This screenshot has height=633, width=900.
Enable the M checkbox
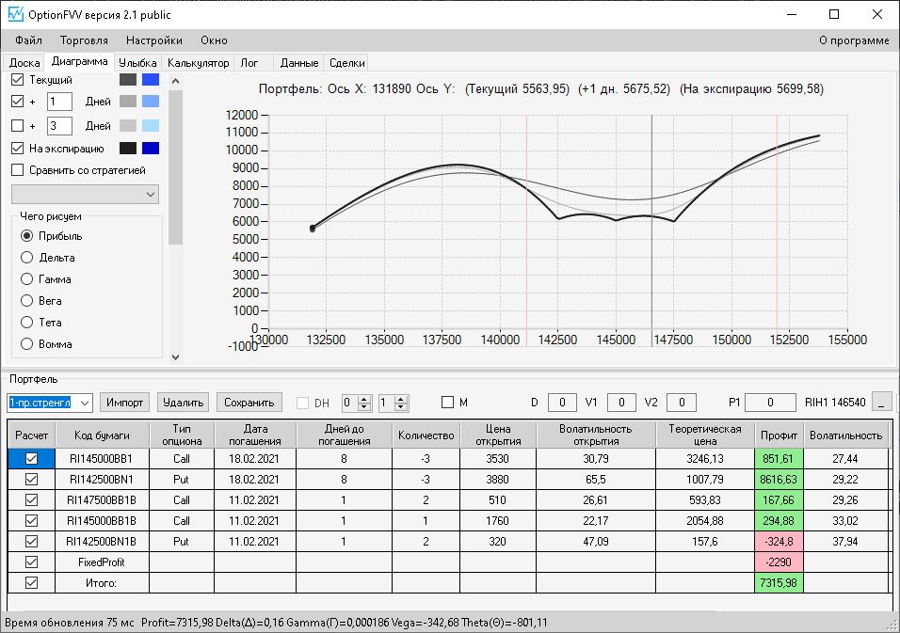click(x=448, y=403)
